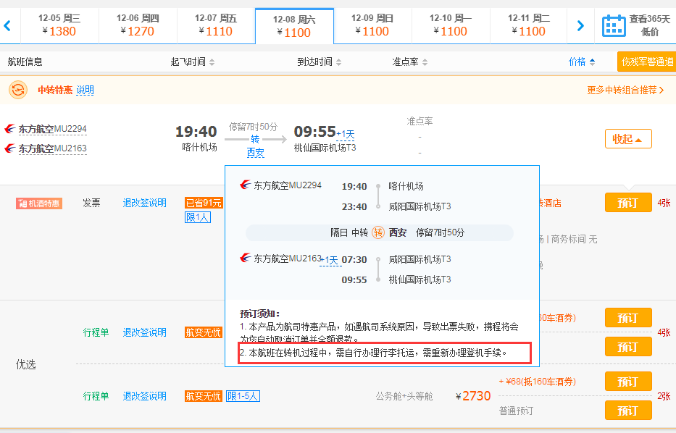Open 退改签说明 in ¥2730 row

click(144, 396)
